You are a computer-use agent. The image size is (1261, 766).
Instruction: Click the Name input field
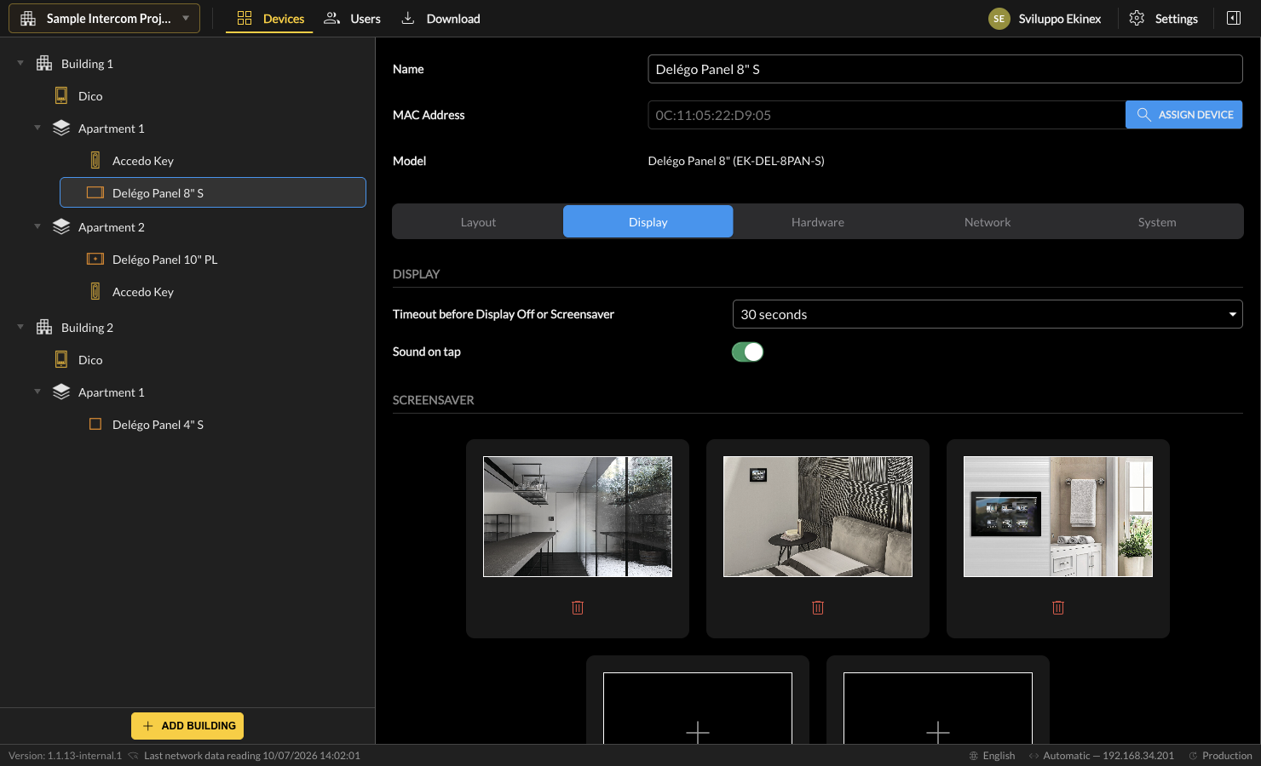(945, 69)
